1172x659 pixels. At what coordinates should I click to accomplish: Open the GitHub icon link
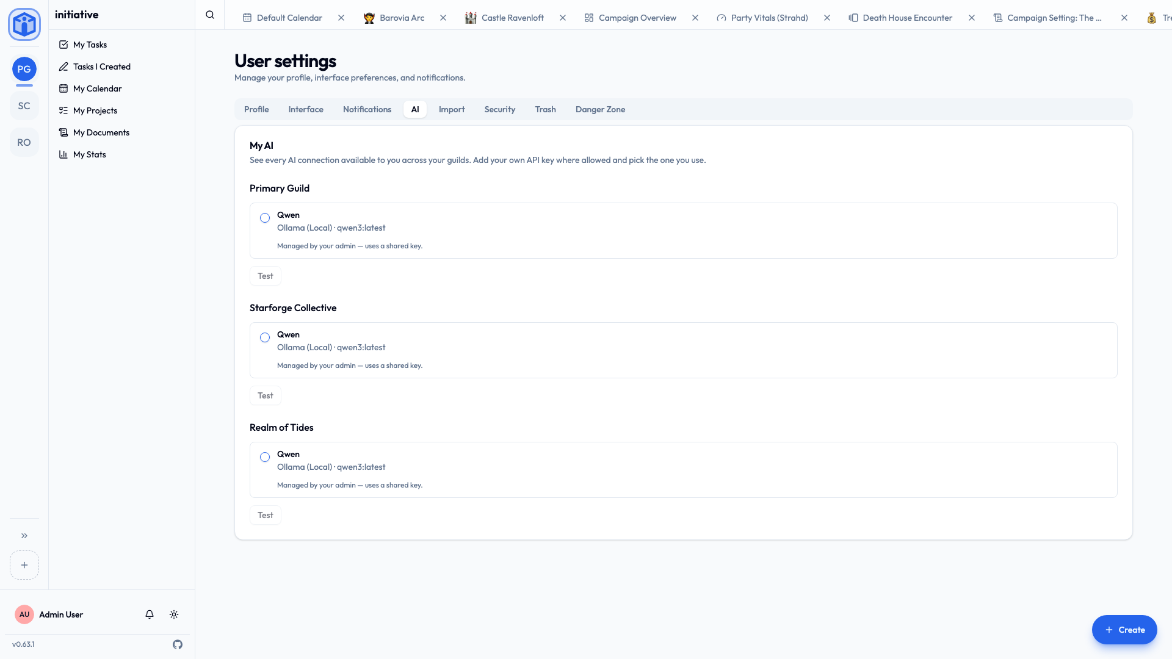[x=178, y=644]
